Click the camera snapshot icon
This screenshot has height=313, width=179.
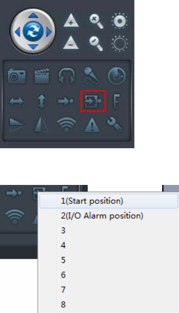tap(17, 76)
